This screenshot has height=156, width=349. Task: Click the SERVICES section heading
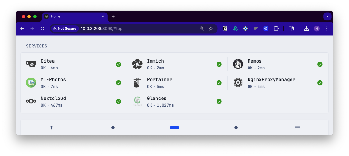37,46
